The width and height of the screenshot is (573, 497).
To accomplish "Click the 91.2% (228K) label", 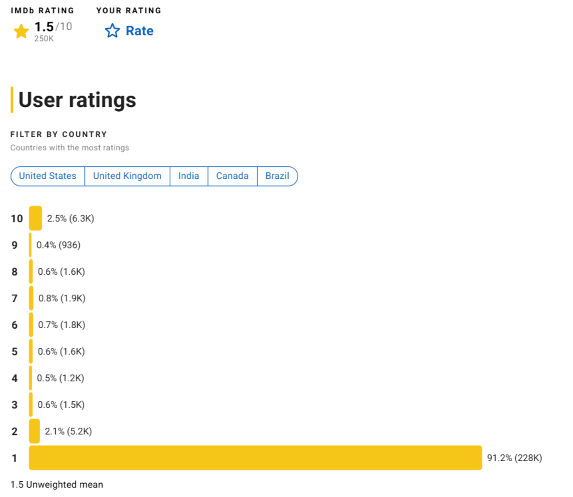I will click(514, 458).
